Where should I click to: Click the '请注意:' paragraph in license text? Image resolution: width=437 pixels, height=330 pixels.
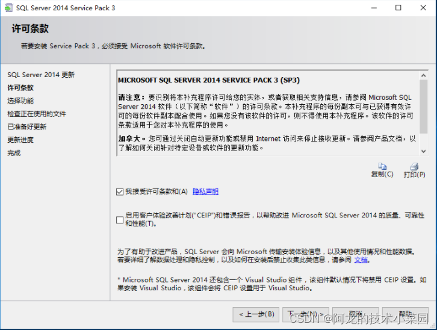click(x=266, y=111)
